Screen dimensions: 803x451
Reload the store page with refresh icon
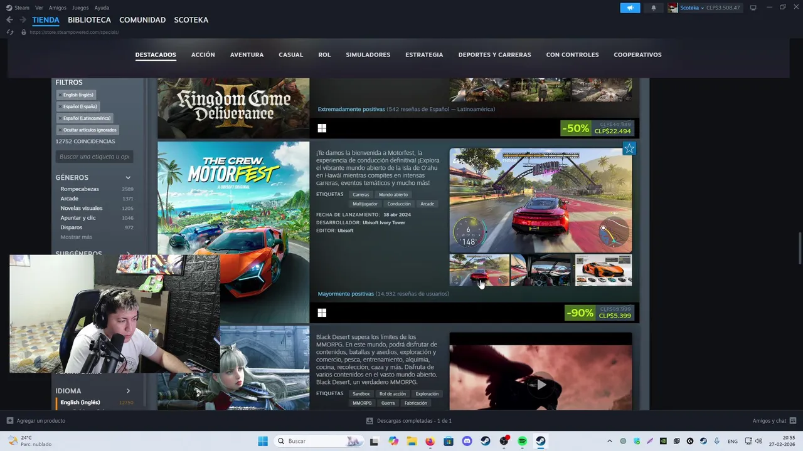[9, 32]
